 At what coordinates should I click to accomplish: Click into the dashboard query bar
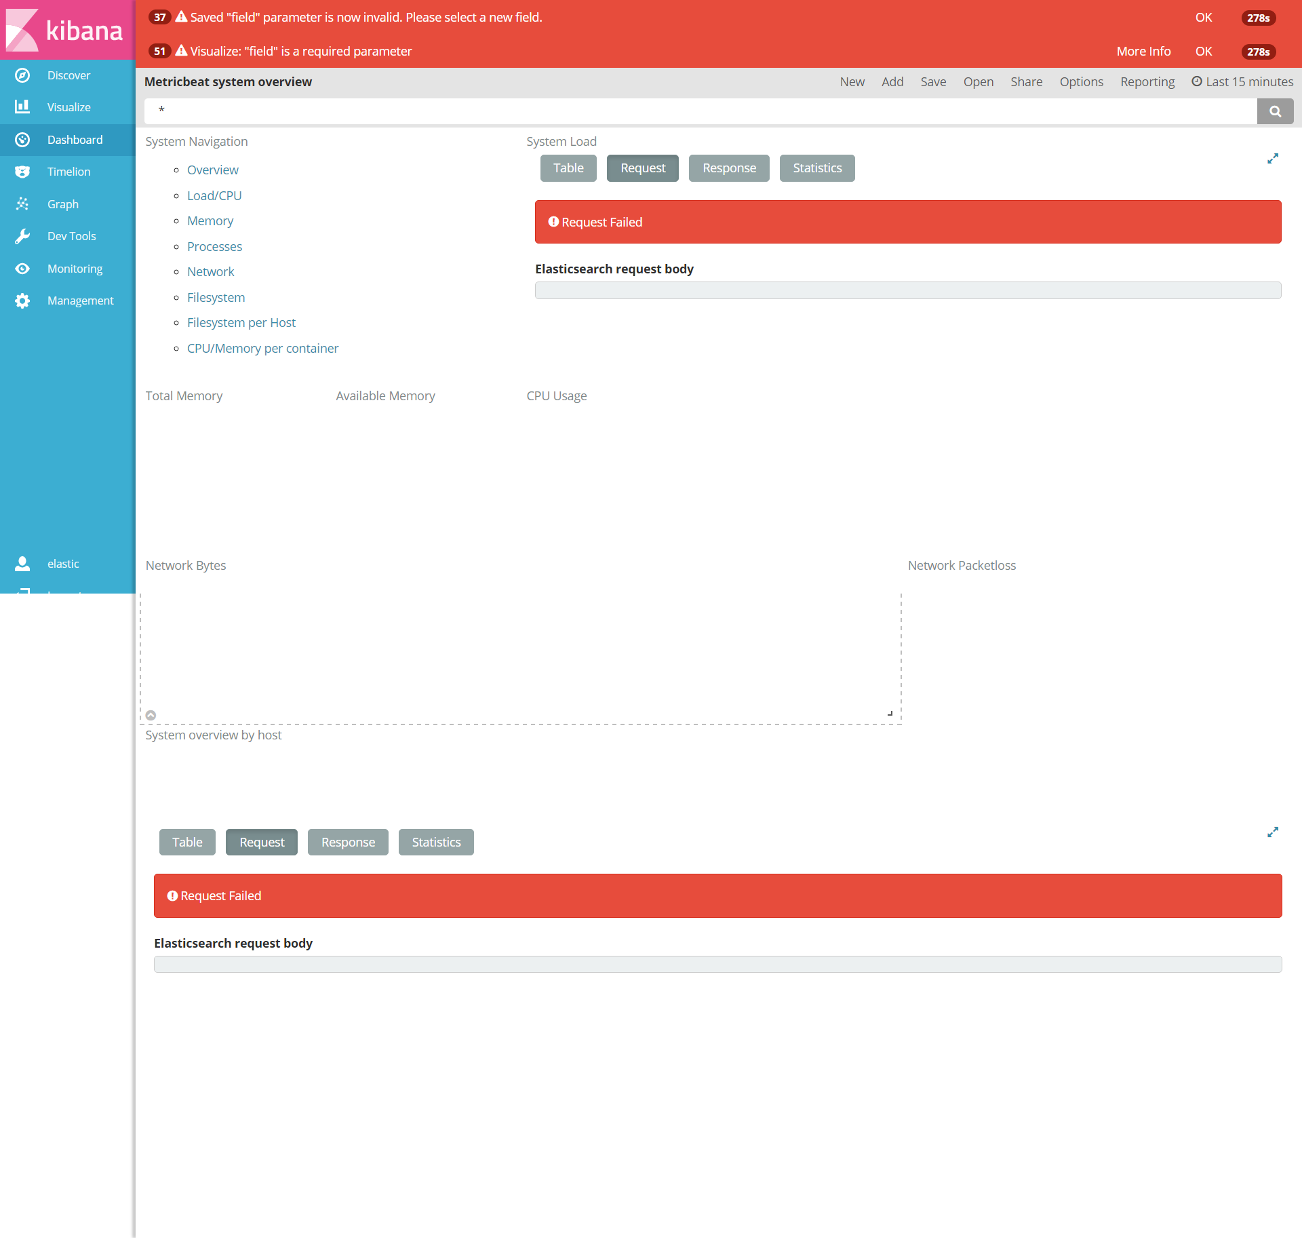click(698, 111)
